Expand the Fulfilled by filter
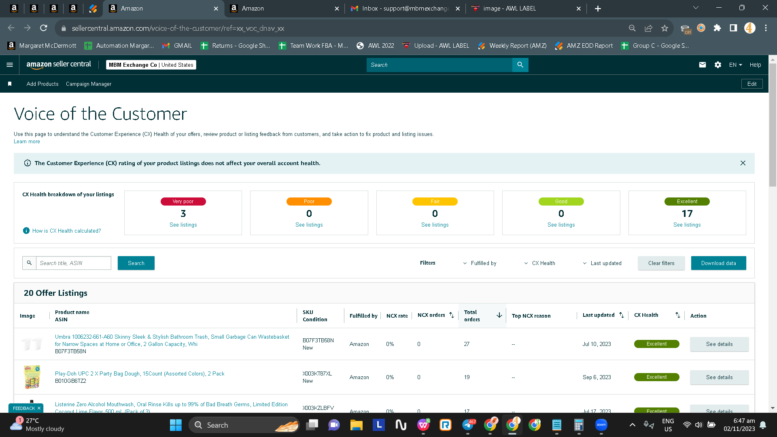This screenshot has height=437, width=777. click(x=480, y=263)
